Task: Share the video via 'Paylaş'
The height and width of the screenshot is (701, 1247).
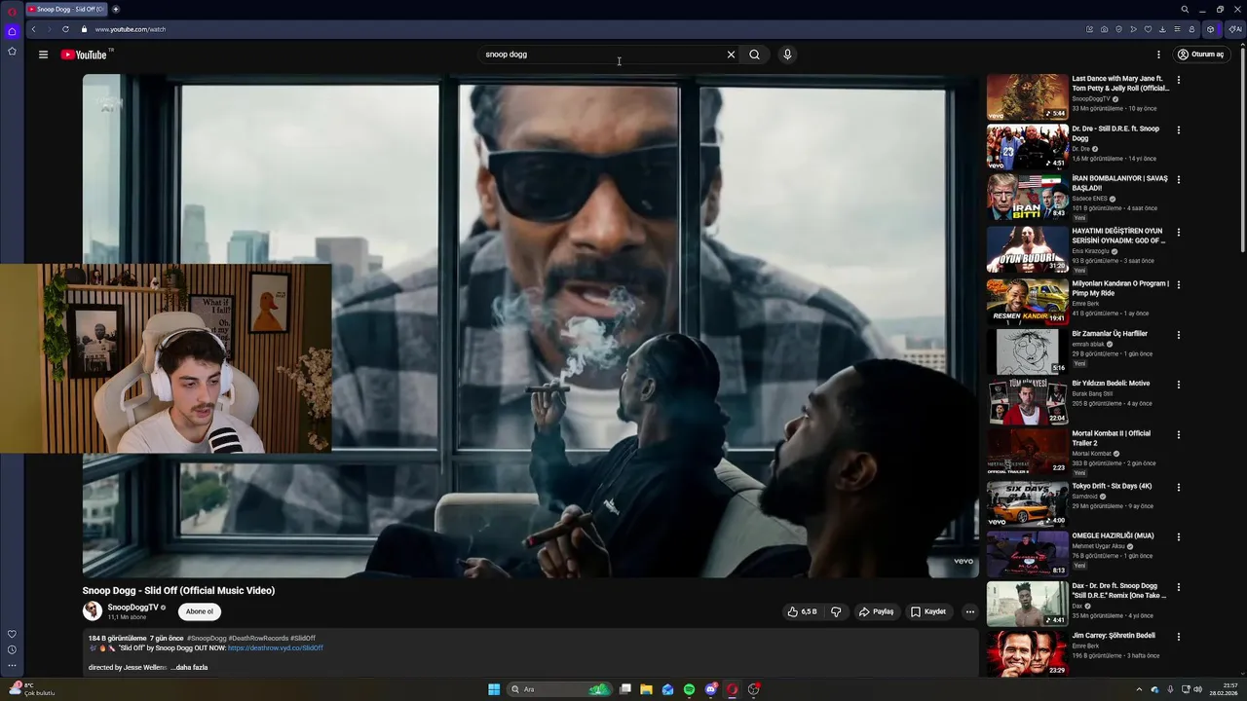Action: pyautogui.click(x=877, y=611)
